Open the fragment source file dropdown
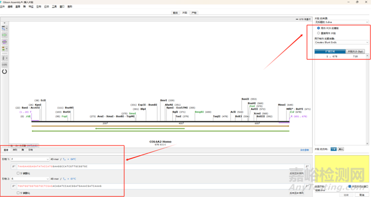 [342, 22]
